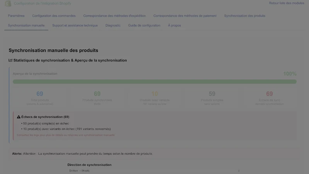This screenshot has height=174, width=309.
Task: Click the Consultez les logs red message
Action: click(x=66, y=135)
